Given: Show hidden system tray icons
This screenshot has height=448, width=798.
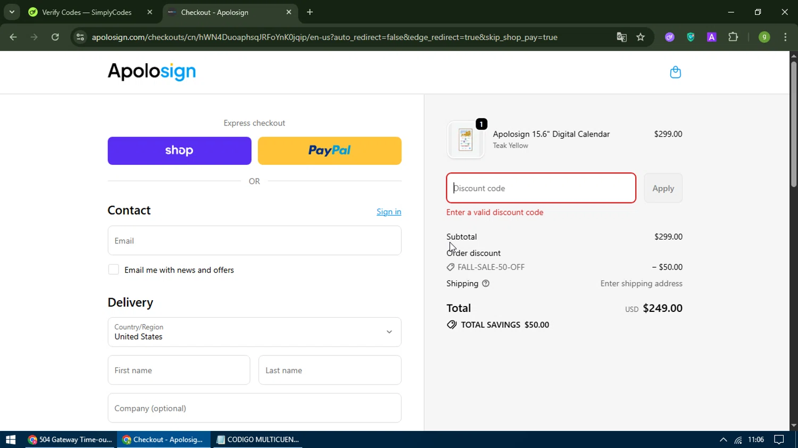Looking at the screenshot, I should click(723, 439).
